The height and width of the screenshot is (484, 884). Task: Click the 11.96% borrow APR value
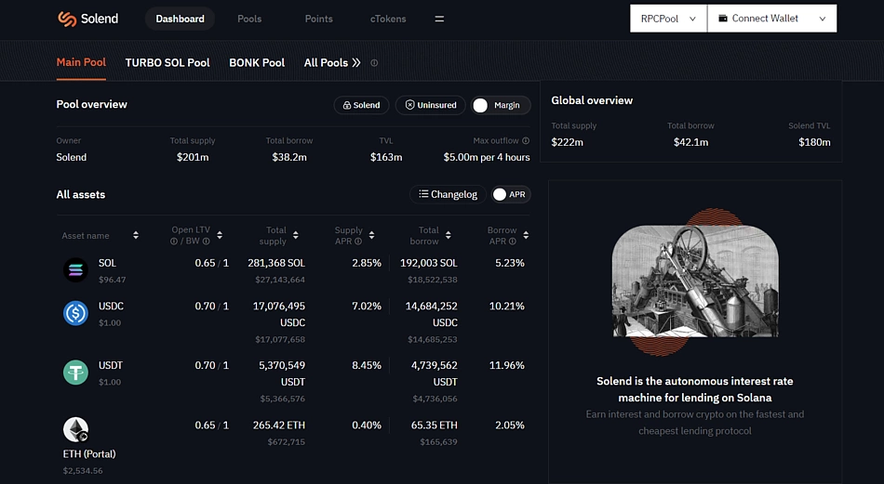pyautogui.click(x=507, y=365)
